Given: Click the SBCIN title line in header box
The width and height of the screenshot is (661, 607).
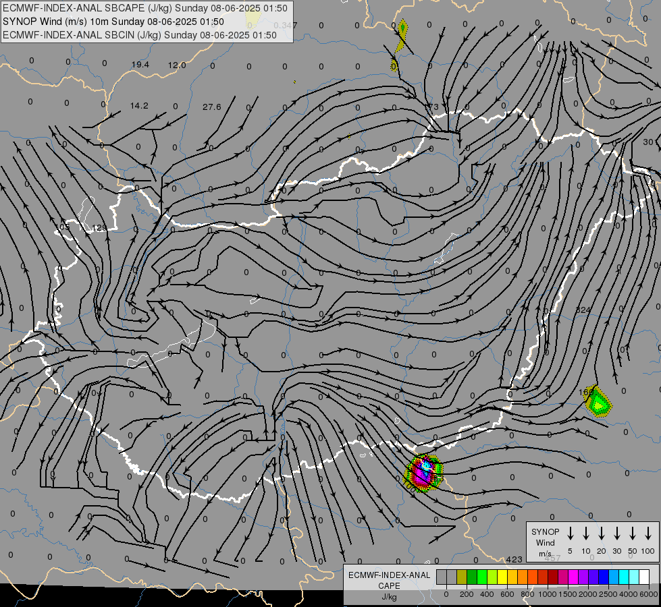Looking at the screenshot, I should click(140, 35).
